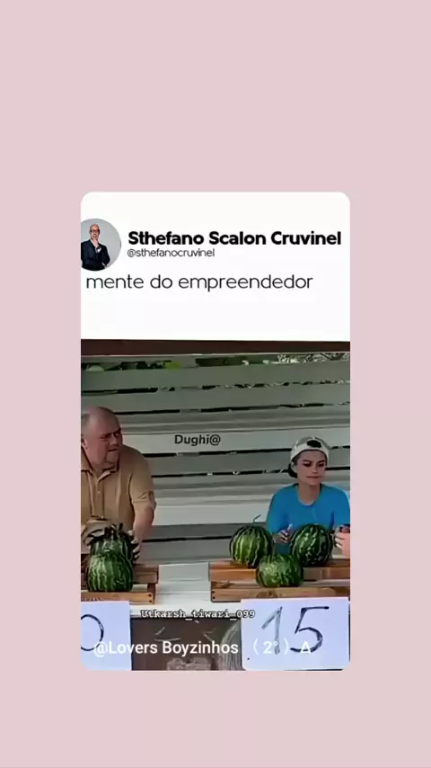Click the front-center watermelon in right crate
The width and height of the screenshot is (431, 768).
click(x=279, y=570)
